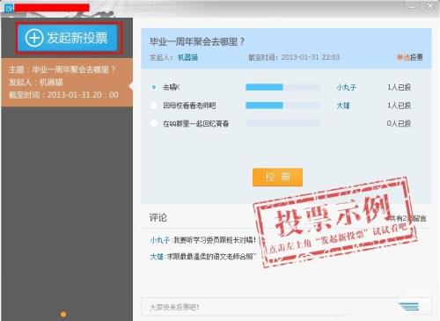Minimize the vote window
Image resolution: width=440 pixels, height=321 pixels.
tap(412, 6)
